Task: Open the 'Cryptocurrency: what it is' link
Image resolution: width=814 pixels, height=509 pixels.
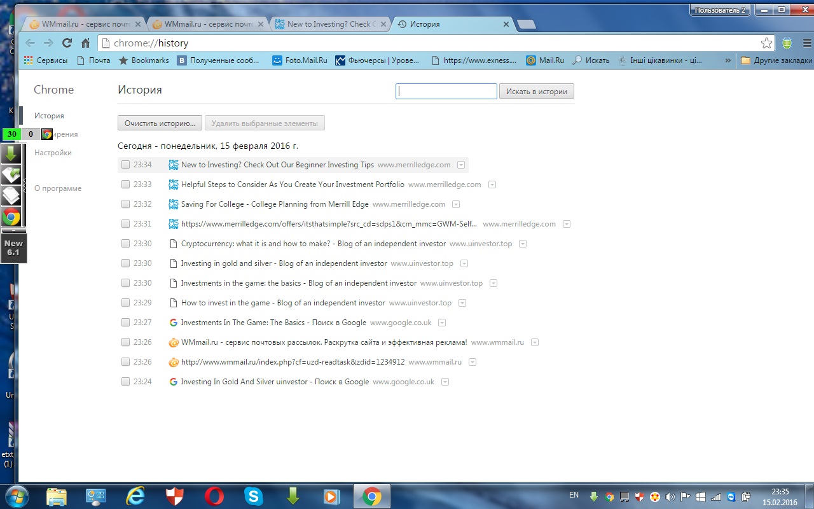Action: coord(314,244)
